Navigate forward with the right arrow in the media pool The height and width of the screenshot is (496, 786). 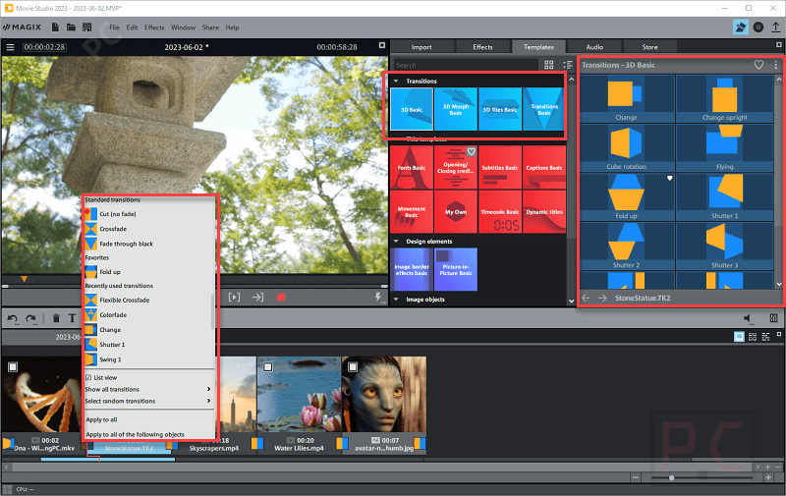(x=602, y=298)
